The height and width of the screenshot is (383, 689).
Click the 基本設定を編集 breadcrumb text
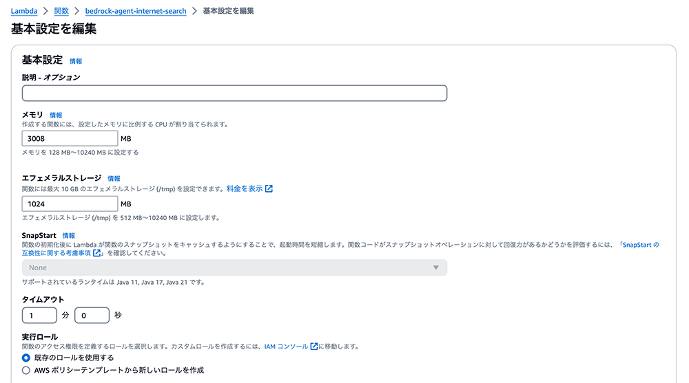pos(229,11)
